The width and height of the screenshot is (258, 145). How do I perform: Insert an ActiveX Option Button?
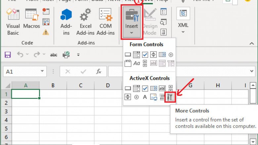(136, 97)
